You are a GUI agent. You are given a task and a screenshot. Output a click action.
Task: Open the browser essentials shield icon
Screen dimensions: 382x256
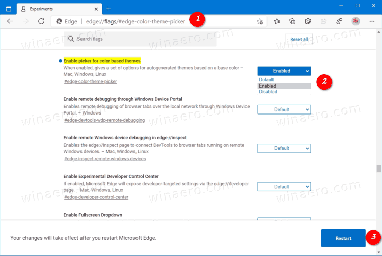pyautogui.click(x=308, y=21)
